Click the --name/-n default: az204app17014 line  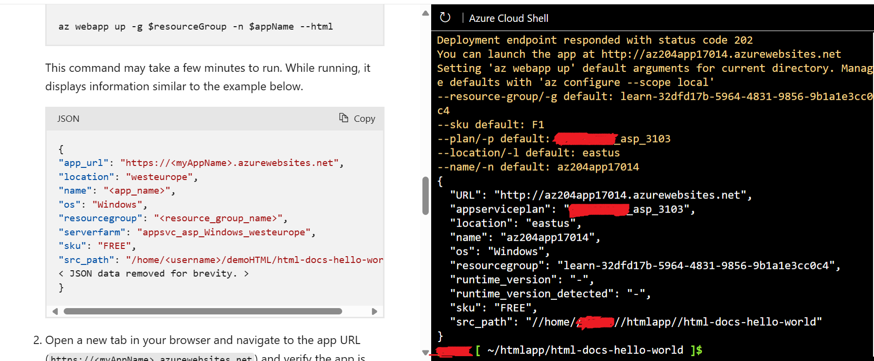coord(538,167)
